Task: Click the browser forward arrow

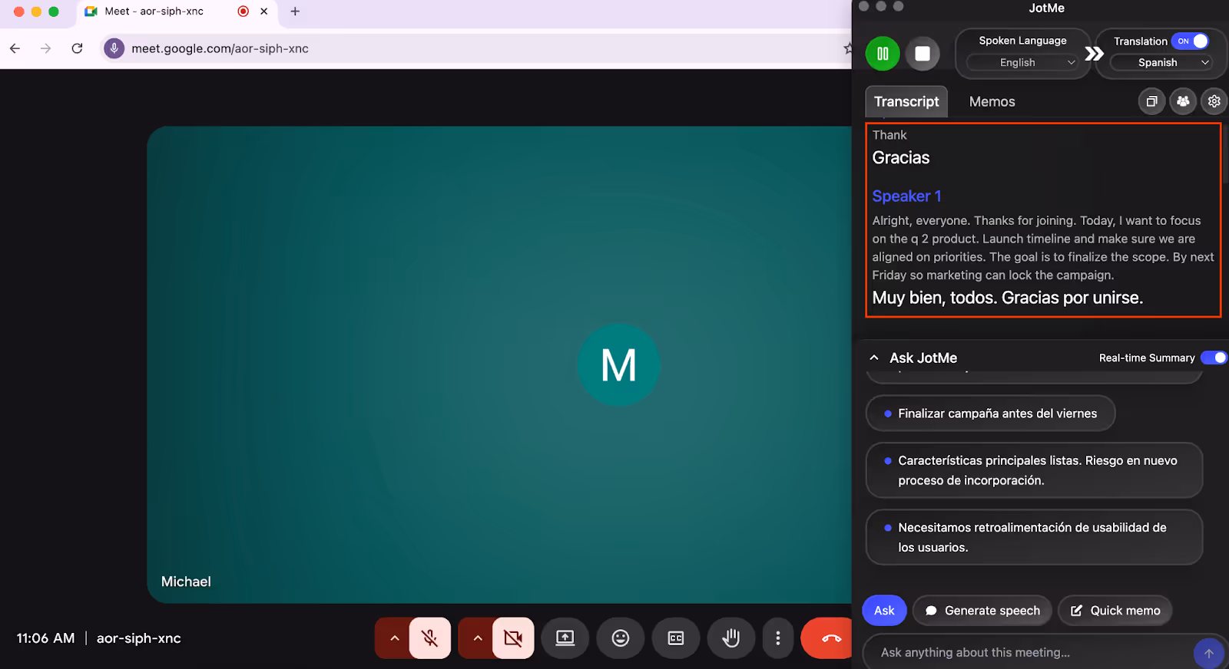Action: 46,48
